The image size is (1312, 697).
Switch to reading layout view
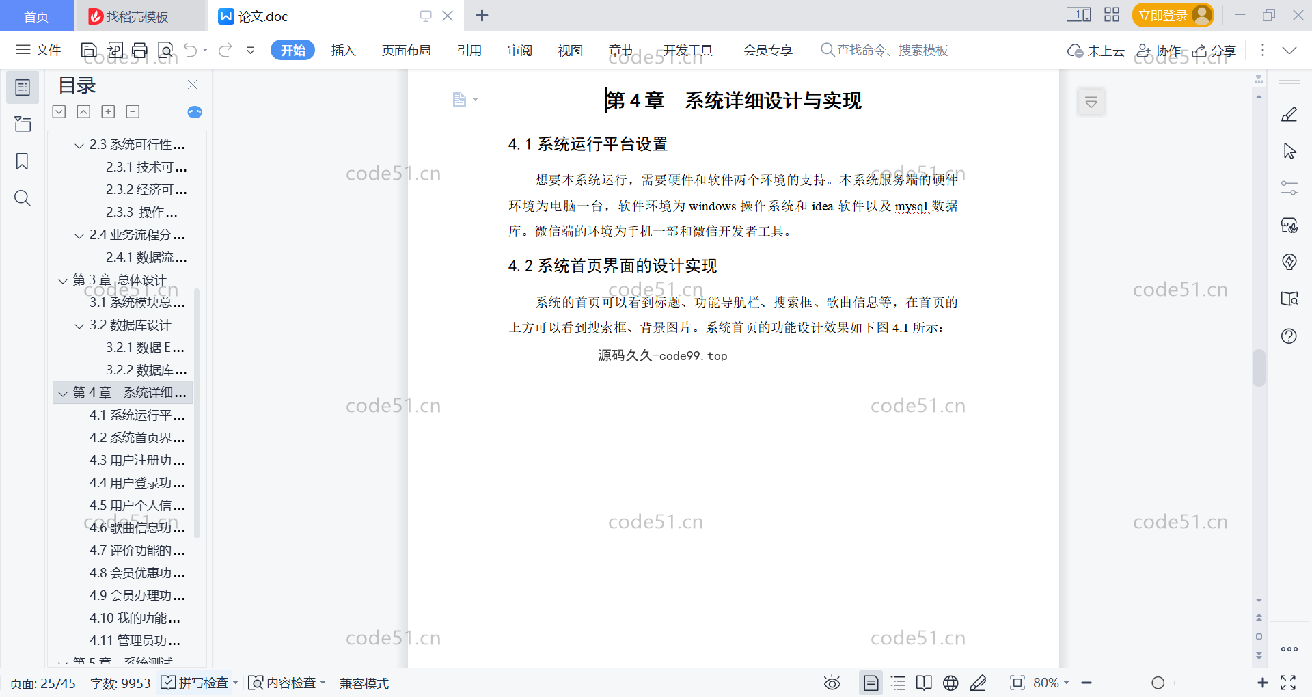click(x=924, y=683)
